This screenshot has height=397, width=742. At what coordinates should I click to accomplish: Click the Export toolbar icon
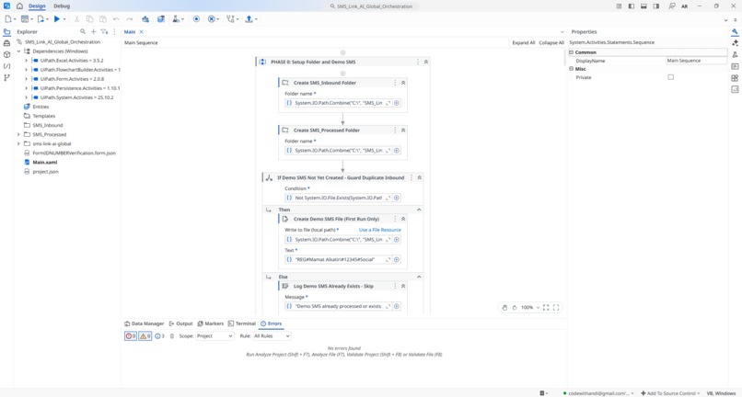click(x=41, y=19)
